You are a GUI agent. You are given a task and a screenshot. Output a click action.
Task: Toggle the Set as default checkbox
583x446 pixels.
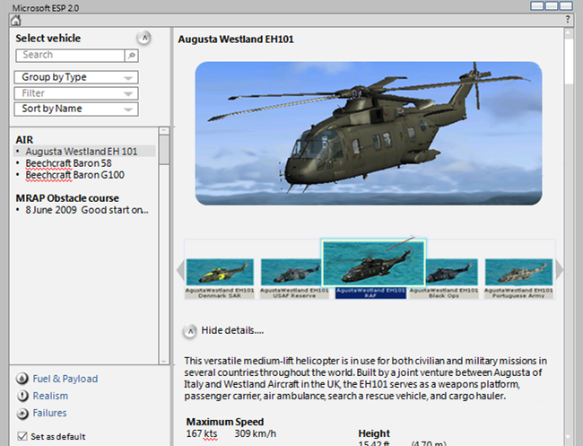pyautogui.click(x=22, y=436)
